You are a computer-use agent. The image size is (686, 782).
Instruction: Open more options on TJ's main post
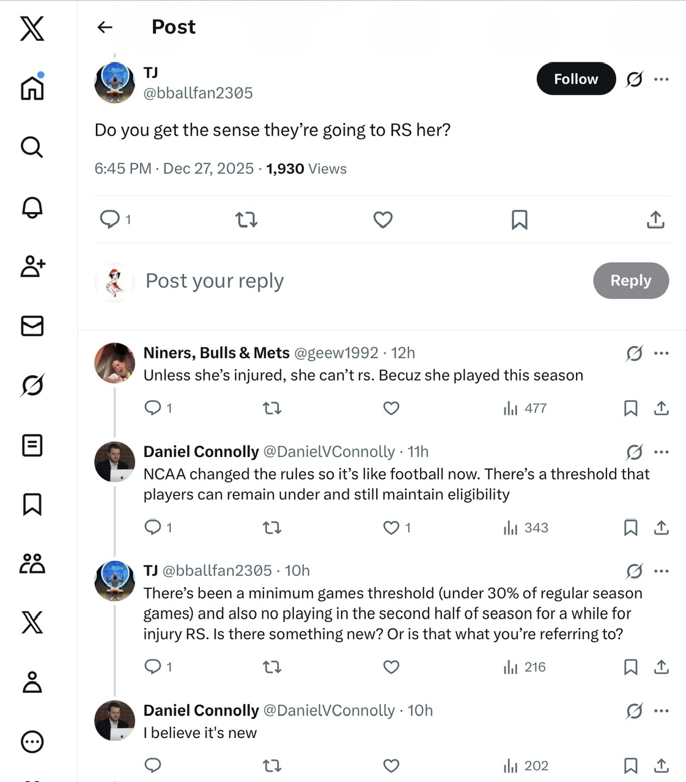(x=661, y=79)
